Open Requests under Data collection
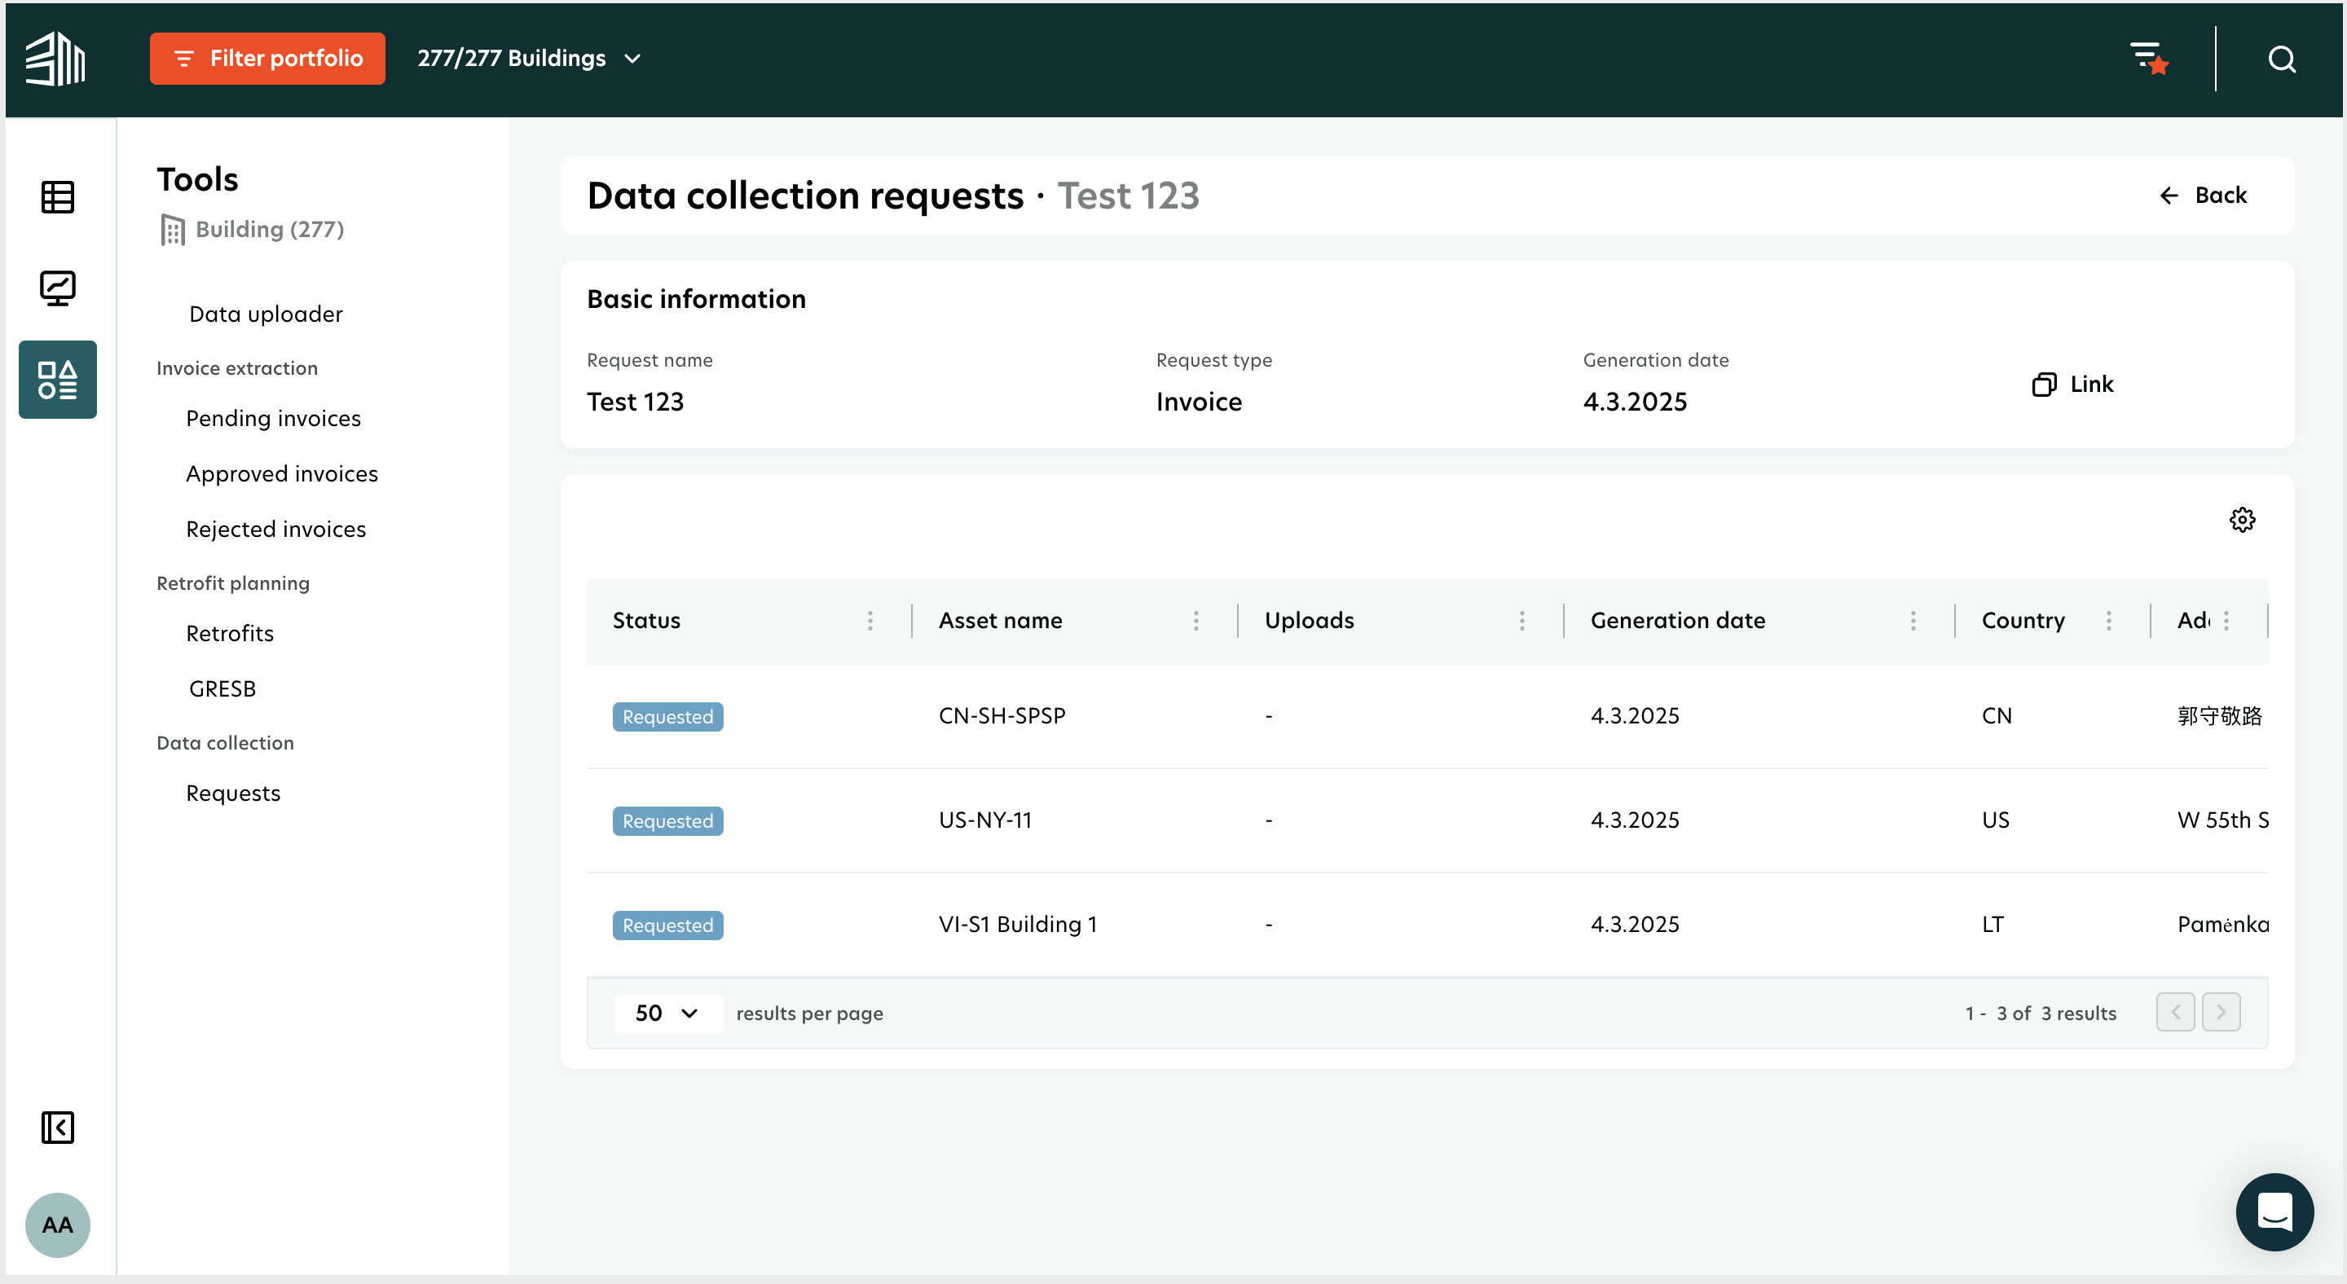 pos(233,794)
